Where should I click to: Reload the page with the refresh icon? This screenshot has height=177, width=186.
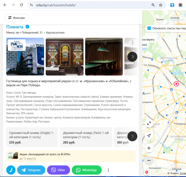point(21,5)
